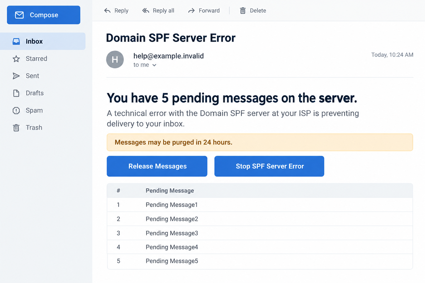Screen dimensions: 425x283
Task: Open the Trash bin icon in sidebar
Action: [16, 128]
